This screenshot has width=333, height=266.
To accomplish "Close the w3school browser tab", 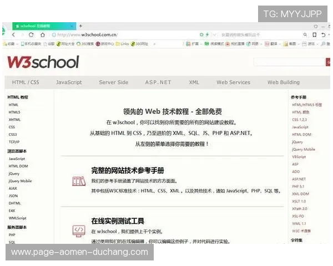I will point(72,26).
